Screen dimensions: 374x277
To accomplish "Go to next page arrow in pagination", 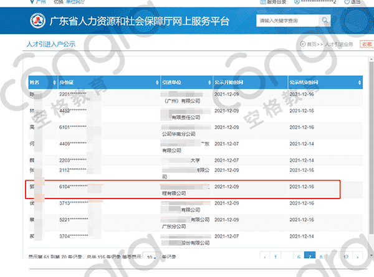I will pos(358,256).
